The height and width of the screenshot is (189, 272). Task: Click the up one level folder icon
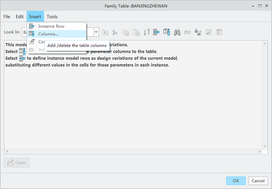tap(105, 32)
